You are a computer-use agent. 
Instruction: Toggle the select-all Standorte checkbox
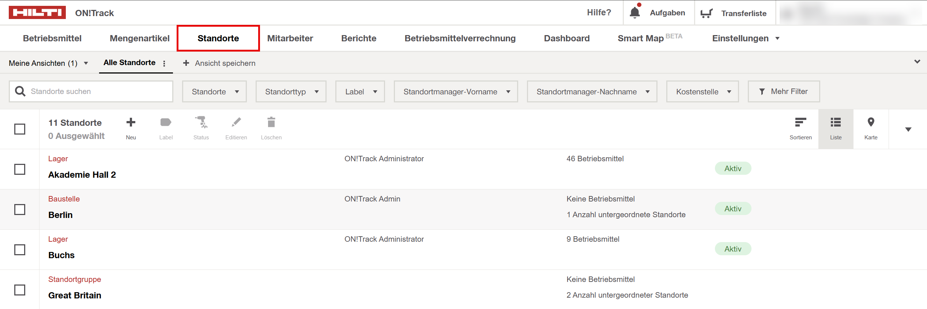(x=20, y=129)
